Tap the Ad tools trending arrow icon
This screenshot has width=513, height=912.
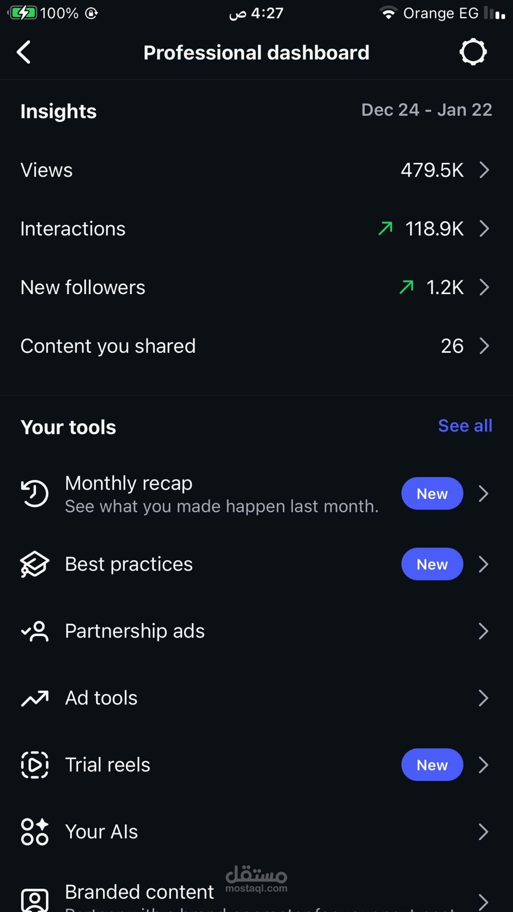35,698
